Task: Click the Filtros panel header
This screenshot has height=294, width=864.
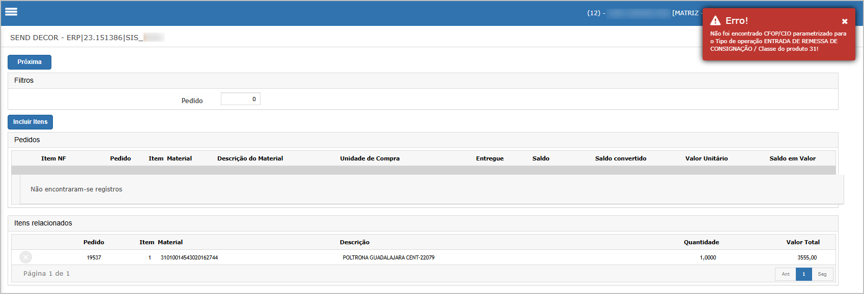Action: [x=423, y=81]
